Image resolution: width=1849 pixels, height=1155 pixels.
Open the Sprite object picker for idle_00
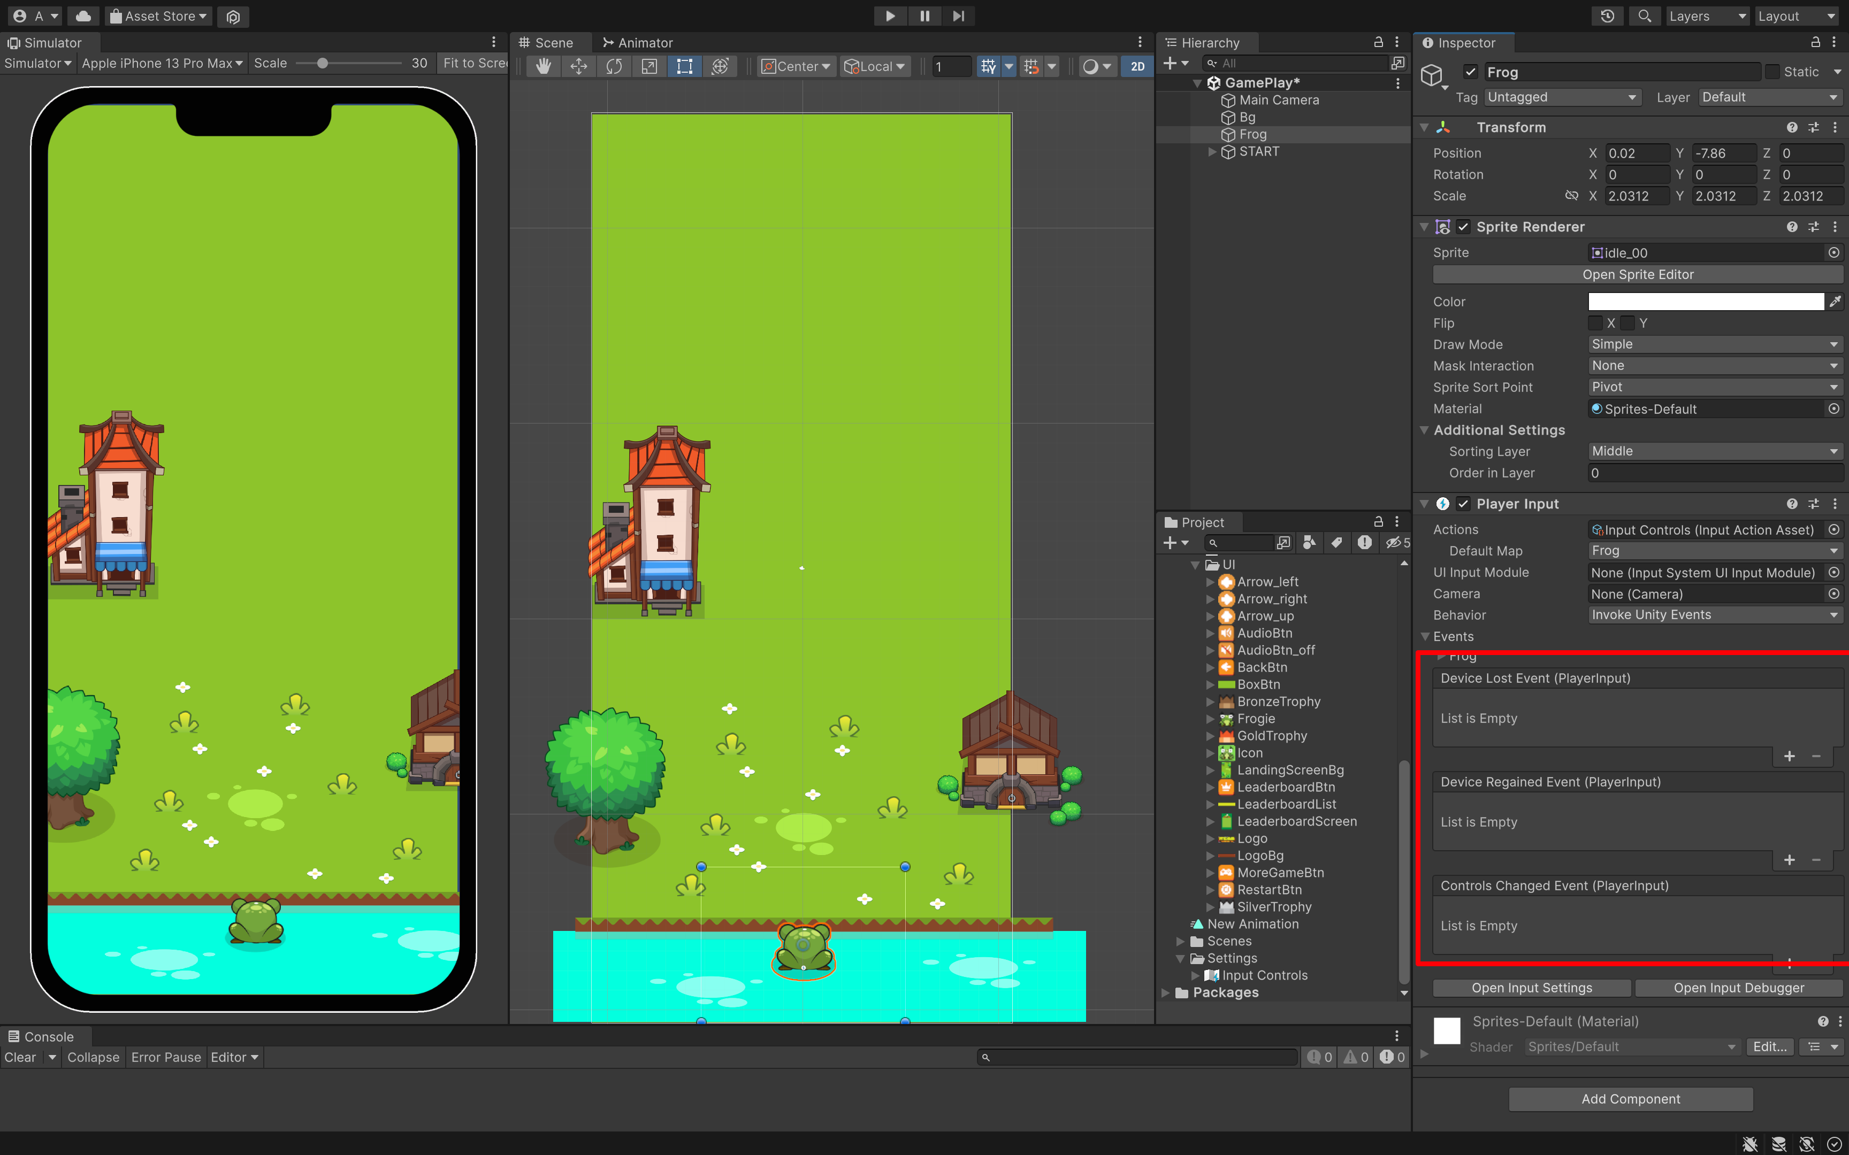pos(1833,253)
